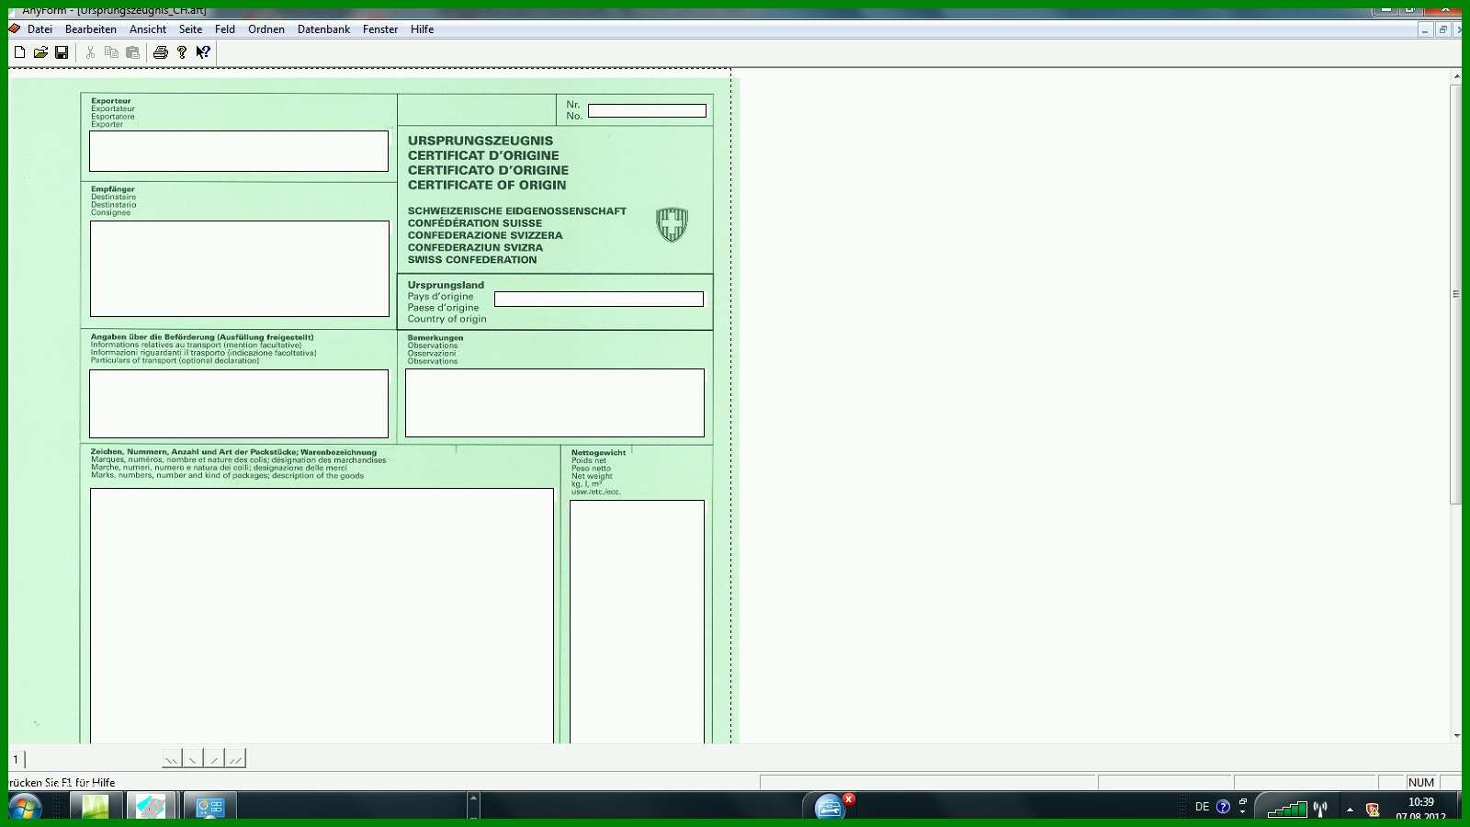Open the green taskbar application icon

[95, 806]
